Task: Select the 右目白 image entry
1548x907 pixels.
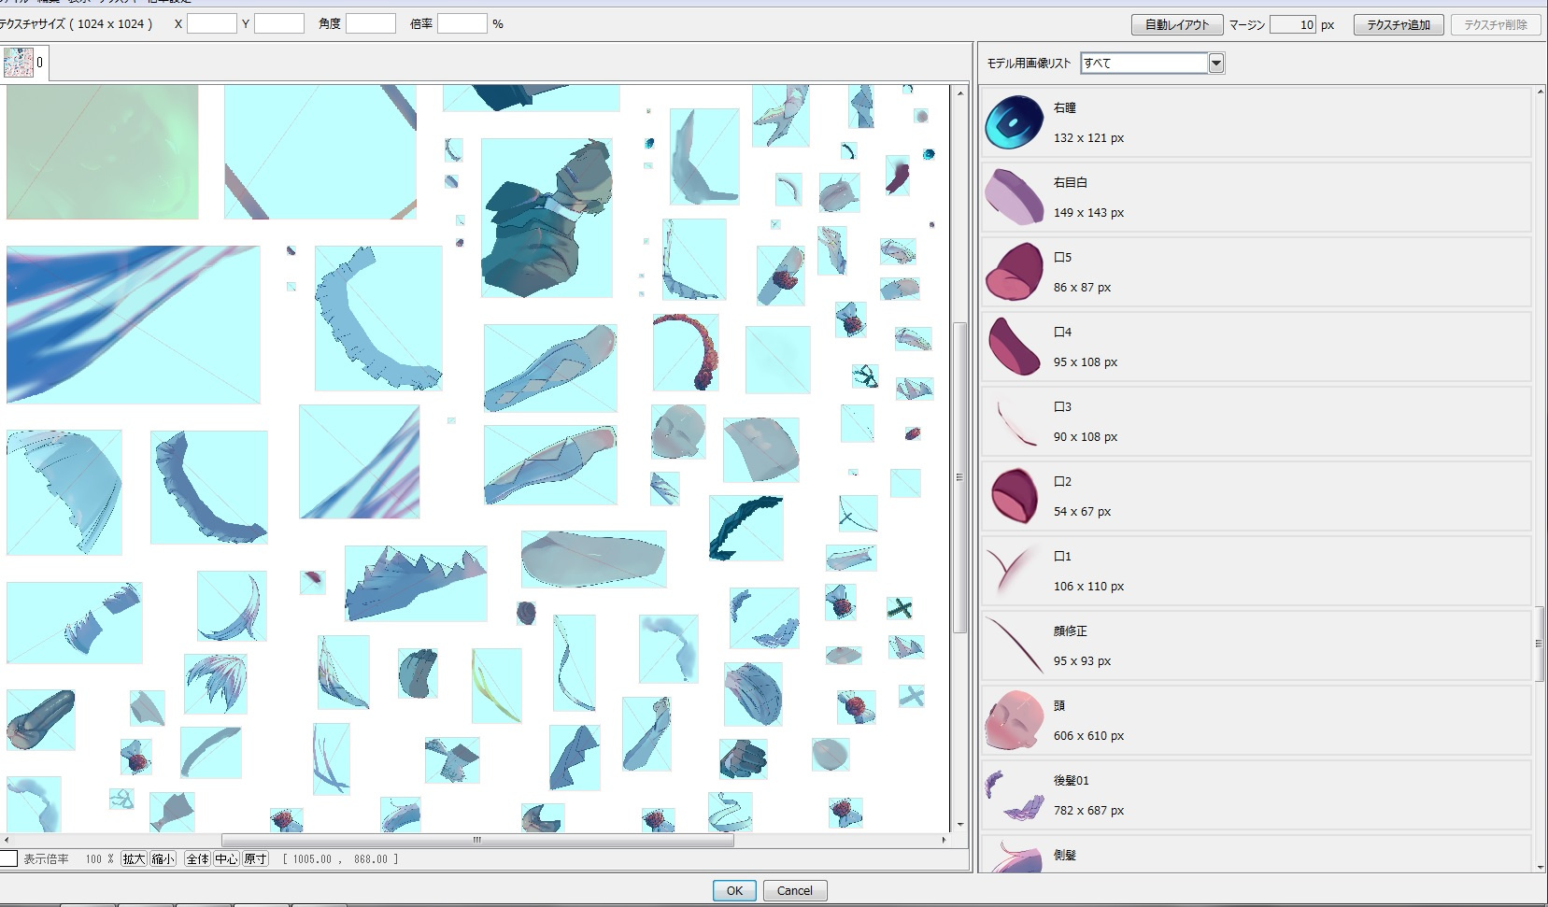Action: (x=1256, y=197)
